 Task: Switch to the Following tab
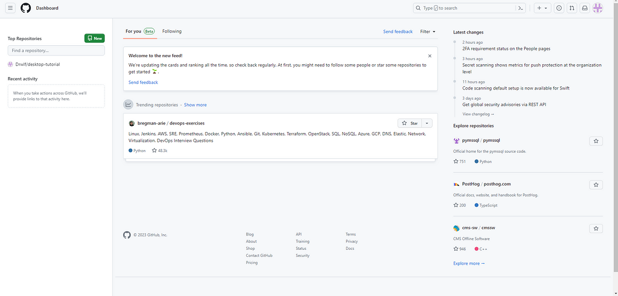pos(172,31)
